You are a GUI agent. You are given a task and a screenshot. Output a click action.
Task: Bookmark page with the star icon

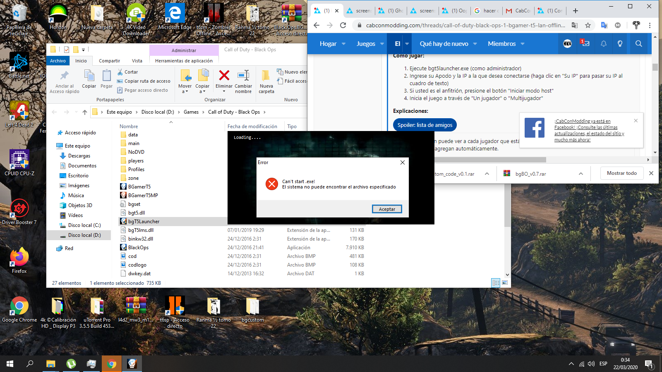588,25
